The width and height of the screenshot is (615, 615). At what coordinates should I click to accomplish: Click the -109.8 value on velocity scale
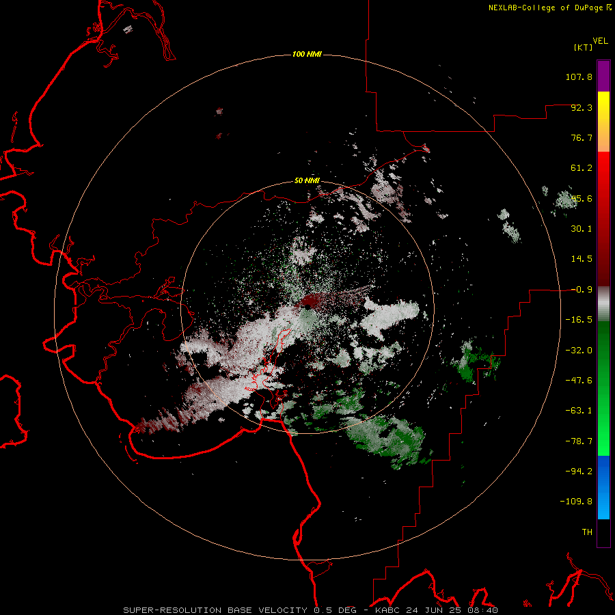click(x=576, y=502)
